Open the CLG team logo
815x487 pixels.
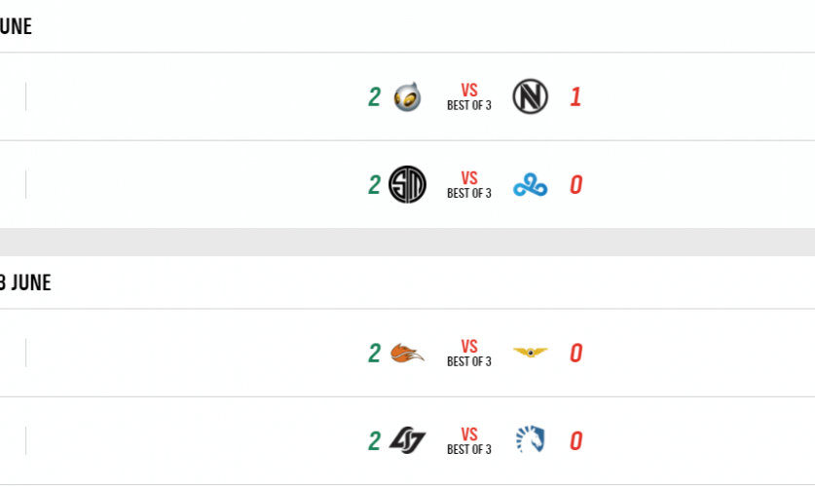407,440
